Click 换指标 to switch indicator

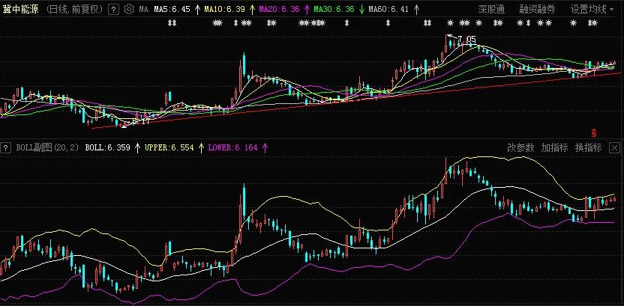click(x=588, y=147)
